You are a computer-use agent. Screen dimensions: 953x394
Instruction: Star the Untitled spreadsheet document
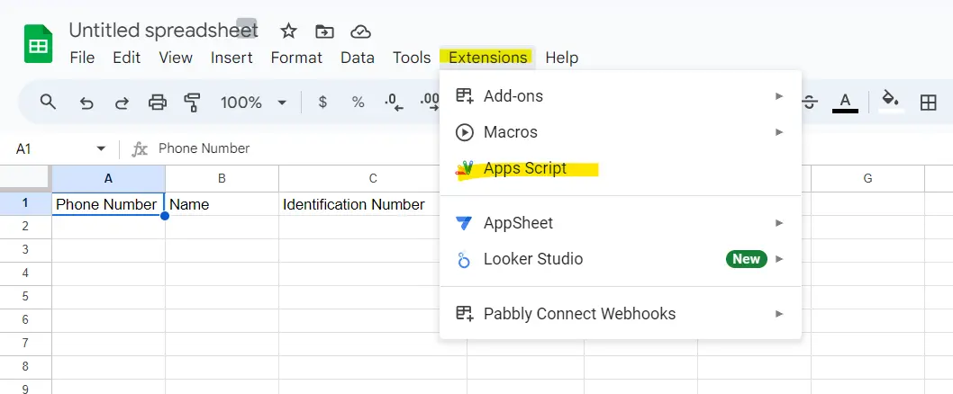tap(288, 31)
